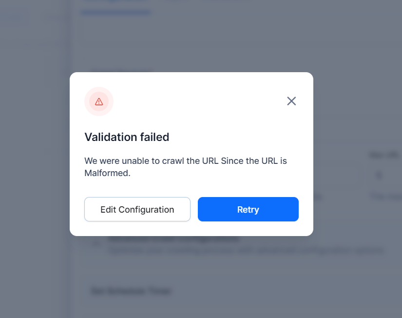The image size is (402, 318).
Task: Click the blurred helper text below the number field
Action: [385, 196]
